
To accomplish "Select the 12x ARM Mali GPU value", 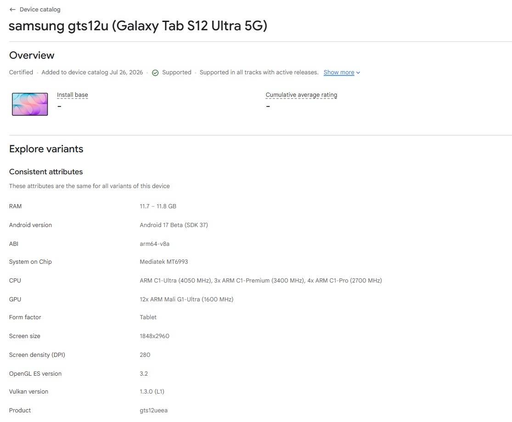I will 186,300.
